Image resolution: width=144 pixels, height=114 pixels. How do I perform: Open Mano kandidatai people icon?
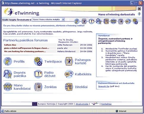[8, 87]
